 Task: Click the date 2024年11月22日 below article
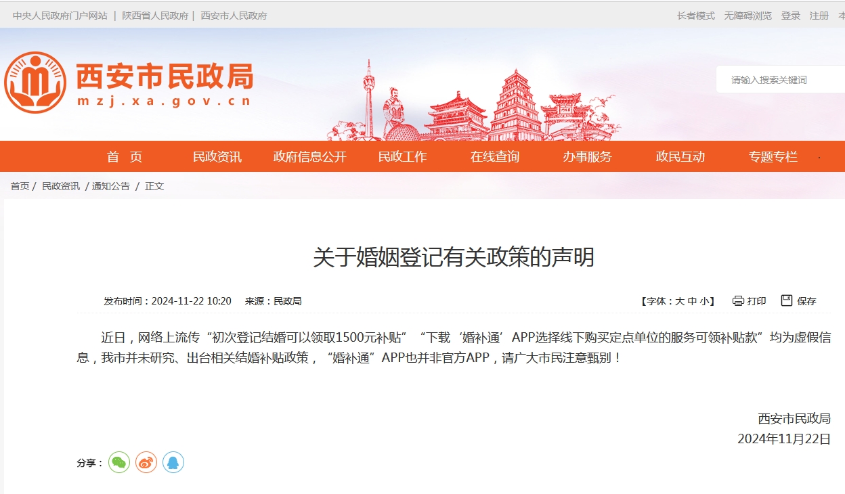click(x=784, y=439)
